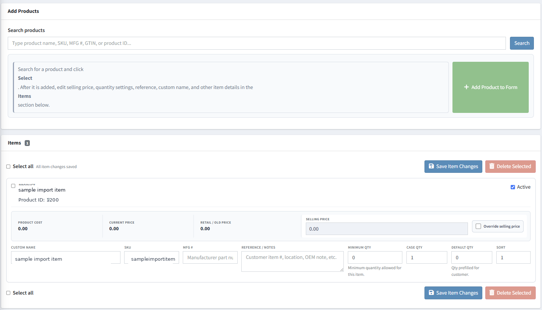Click the MFG # input field
542x310 pixels.
[210, 257]
